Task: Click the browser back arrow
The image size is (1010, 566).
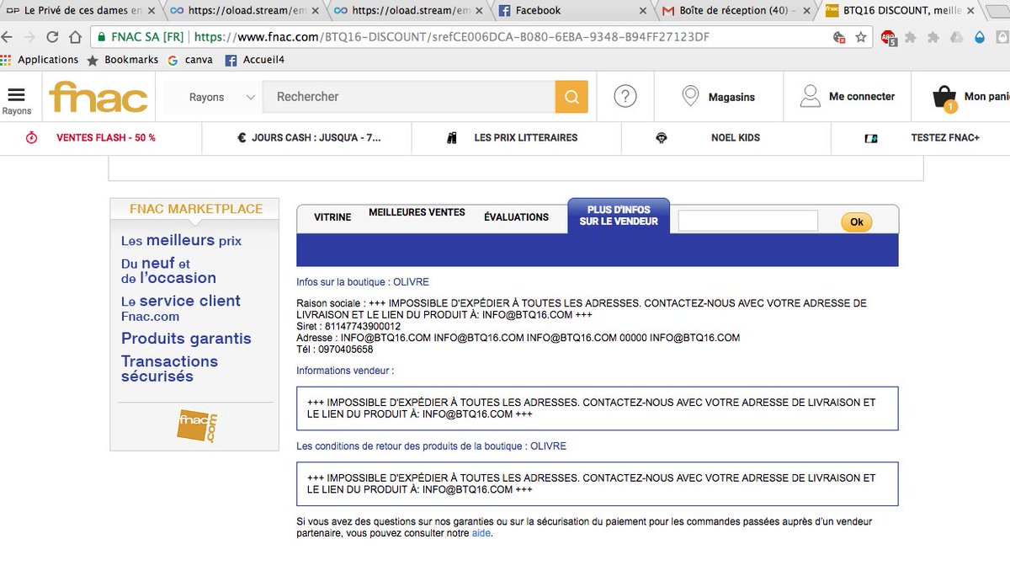Action: tap(8, 37)
